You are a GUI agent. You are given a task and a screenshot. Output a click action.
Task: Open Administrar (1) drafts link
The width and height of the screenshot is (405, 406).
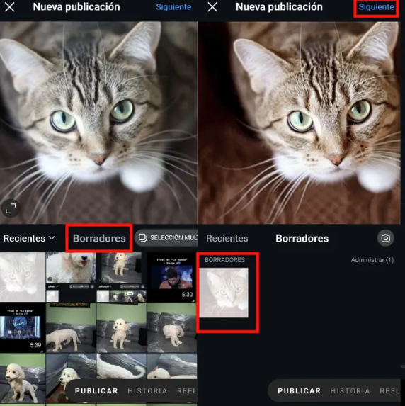tap(372, 260)
